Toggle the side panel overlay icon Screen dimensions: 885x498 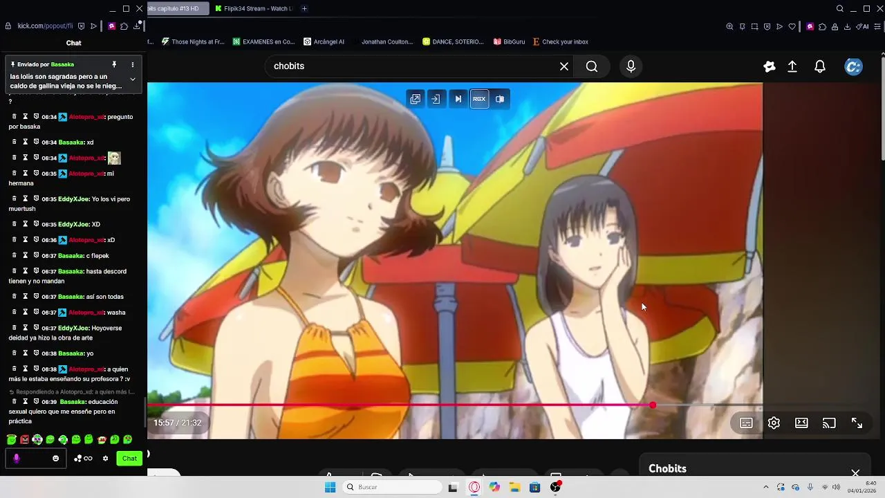[500, 99]
